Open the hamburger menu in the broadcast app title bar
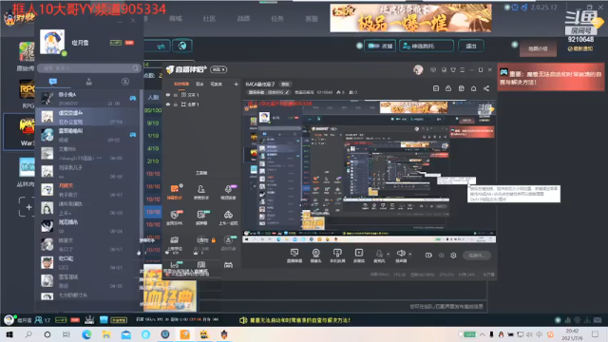The height and width of the screenshot is (342, 608). point(463,69)
